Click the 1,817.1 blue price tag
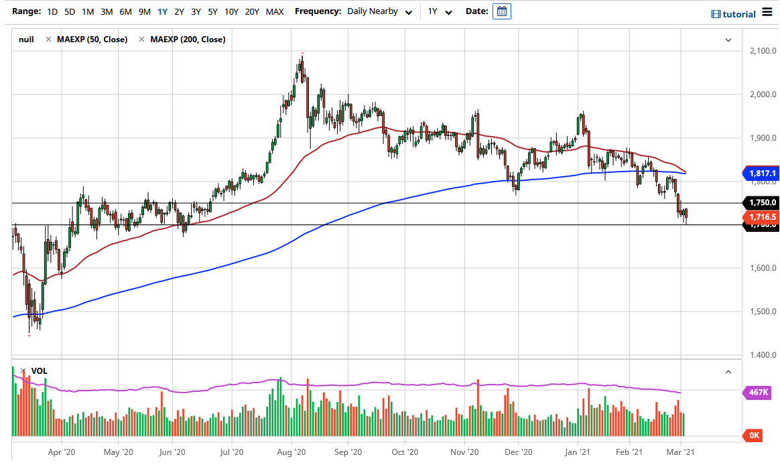This screenshot has height=469, width=780. pos(761,174)
